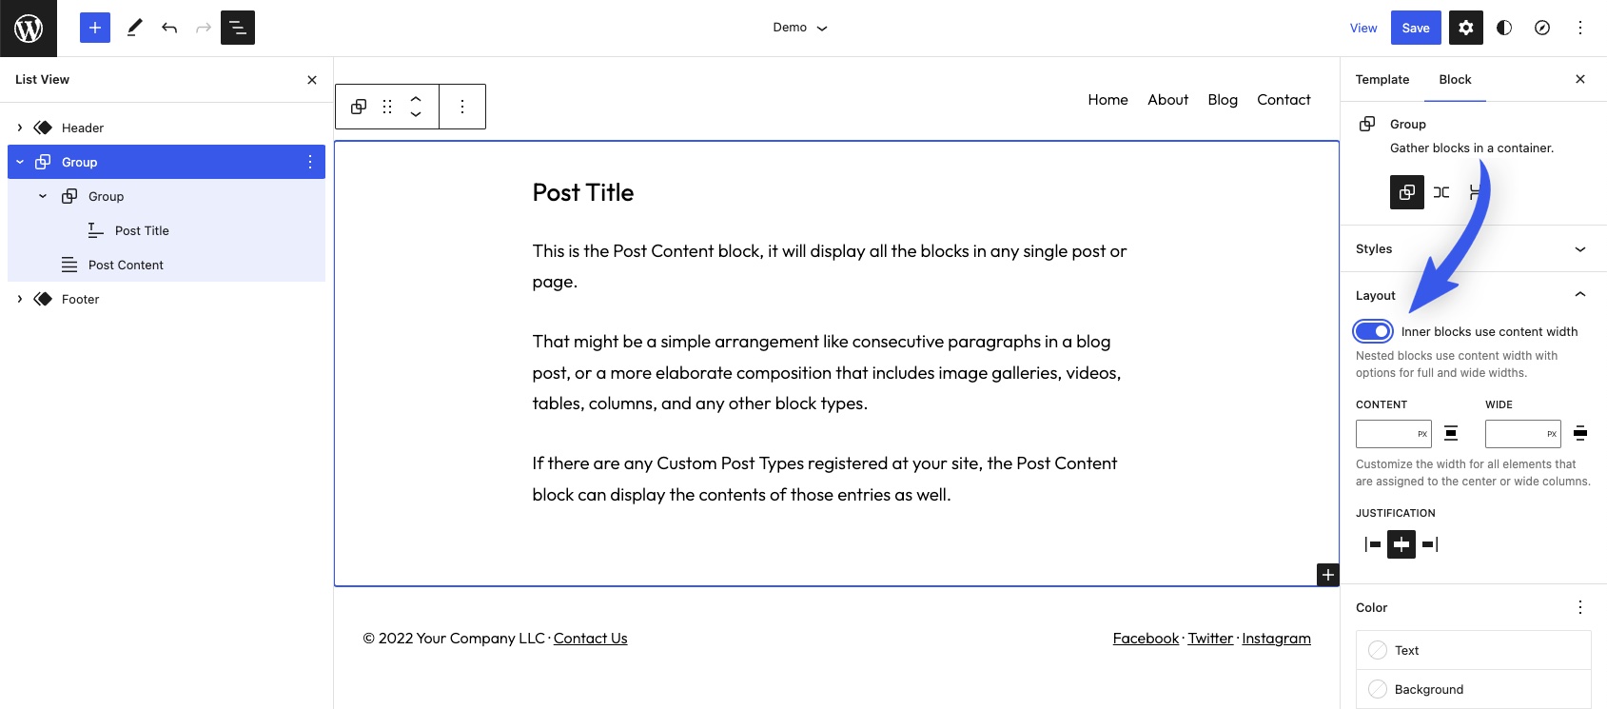Choose the Background color swatch
Screen dimensions: 1607x709
(1378, 689)
